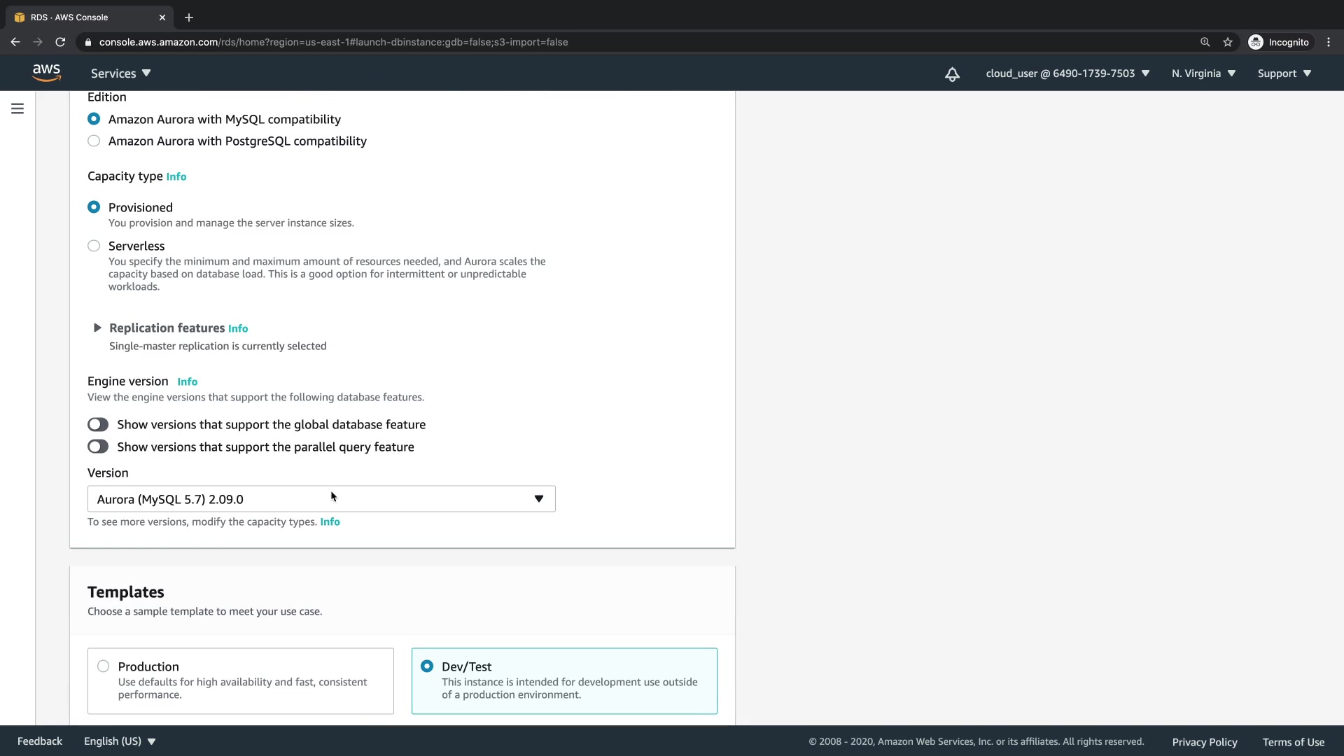Open the N. Virginia region dropdown

[1203, 73]
